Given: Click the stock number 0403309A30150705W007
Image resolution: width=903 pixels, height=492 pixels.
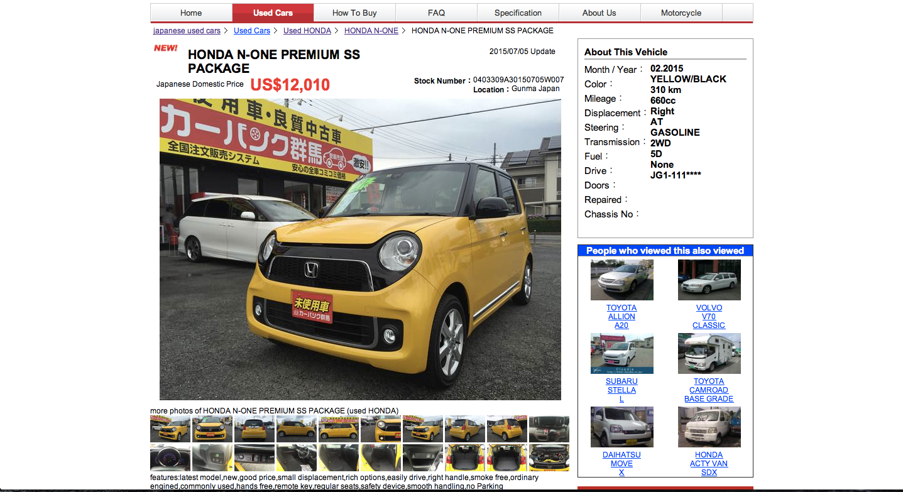Looking at the screenshot, I should pos(518,80).
